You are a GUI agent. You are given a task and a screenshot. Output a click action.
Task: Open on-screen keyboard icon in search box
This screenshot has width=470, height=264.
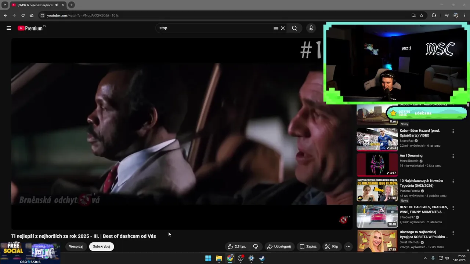(276, 28)
